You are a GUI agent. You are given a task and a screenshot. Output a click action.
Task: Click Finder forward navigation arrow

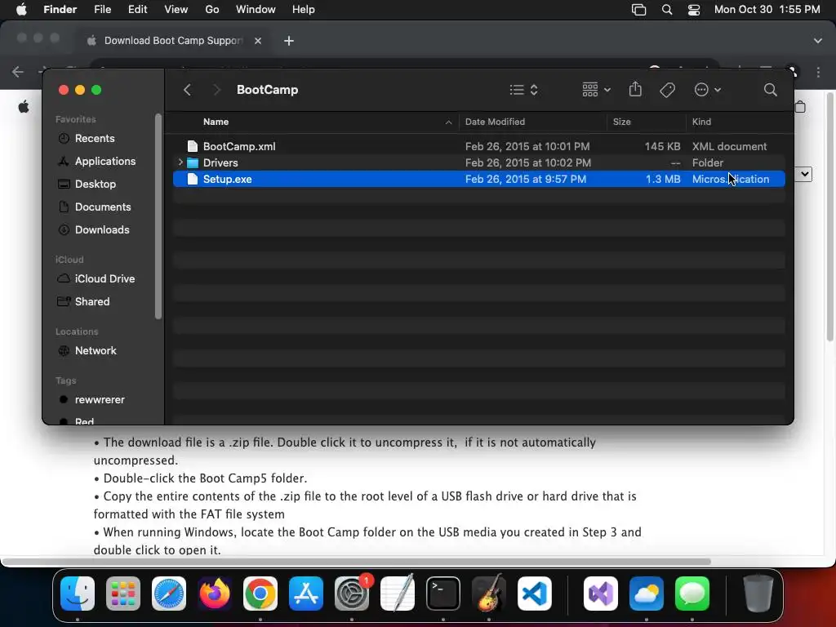coord(216,90)
